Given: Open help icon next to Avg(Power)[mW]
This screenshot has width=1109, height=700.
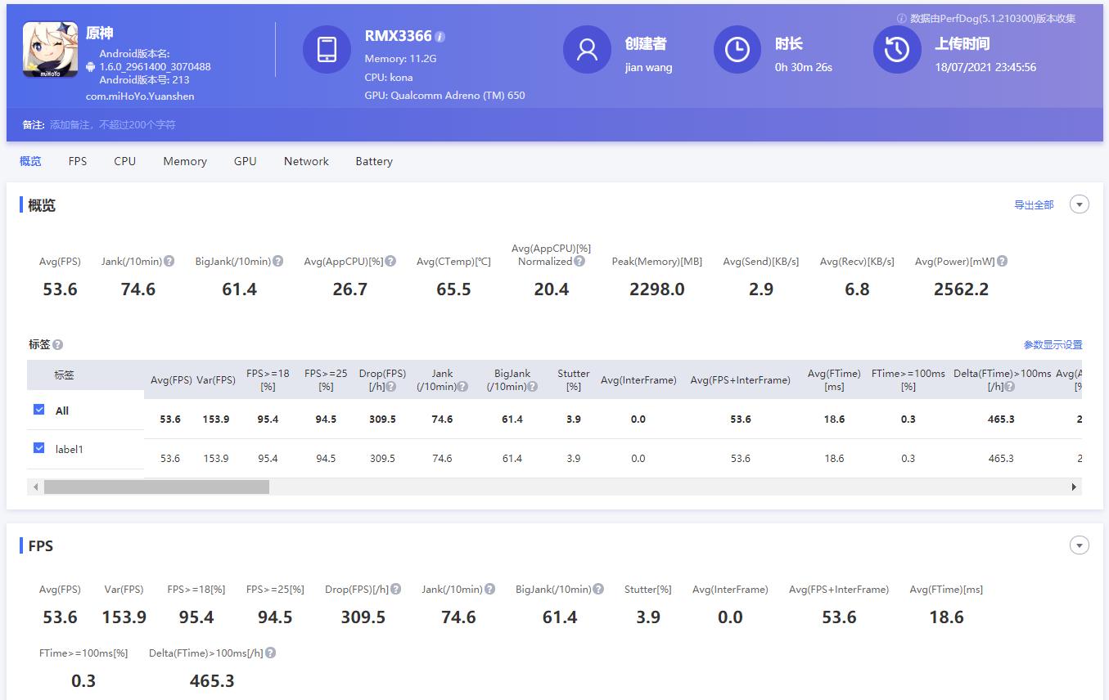Looking at the screenshot, I should tap(1002, 262).
